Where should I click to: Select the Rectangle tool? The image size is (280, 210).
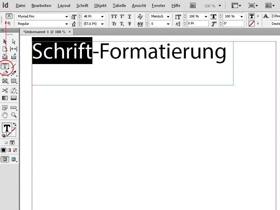click(14, 81)
